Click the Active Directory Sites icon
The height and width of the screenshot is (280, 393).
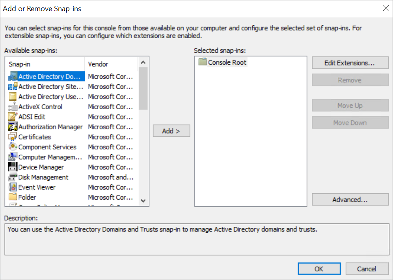tap(13, 87)
